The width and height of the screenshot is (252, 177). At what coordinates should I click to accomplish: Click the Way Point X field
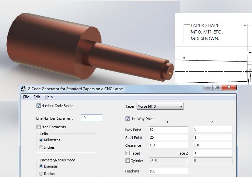[168, 129]
